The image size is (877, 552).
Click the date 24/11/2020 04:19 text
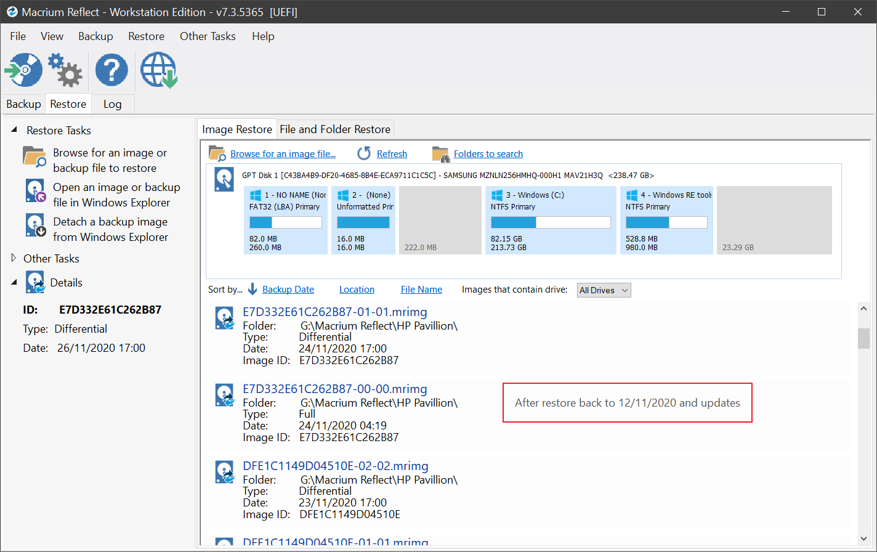point(343,426)
